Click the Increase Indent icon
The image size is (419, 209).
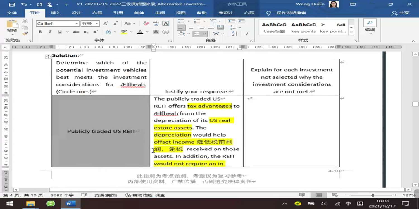tap(241, 21)
